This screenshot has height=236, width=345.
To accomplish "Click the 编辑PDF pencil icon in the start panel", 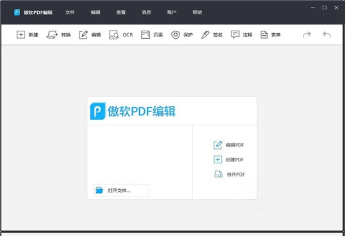I will coord(218,145).
